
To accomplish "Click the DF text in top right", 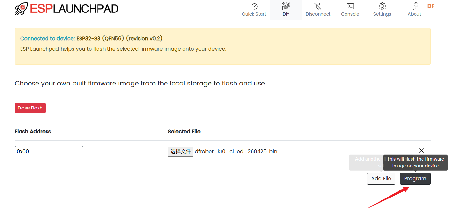I will pyautogui.click(x=431, y=6).
